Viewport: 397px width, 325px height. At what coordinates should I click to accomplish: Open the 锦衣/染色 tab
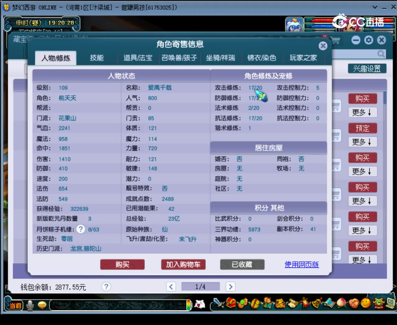[x=262, y=58]
